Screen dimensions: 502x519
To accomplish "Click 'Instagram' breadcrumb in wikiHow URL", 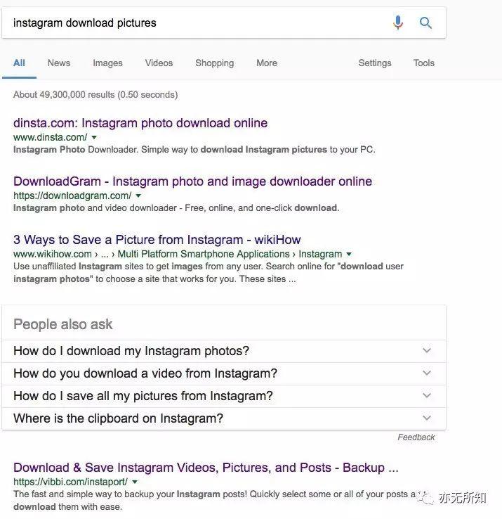I will [x=320, y=254].
